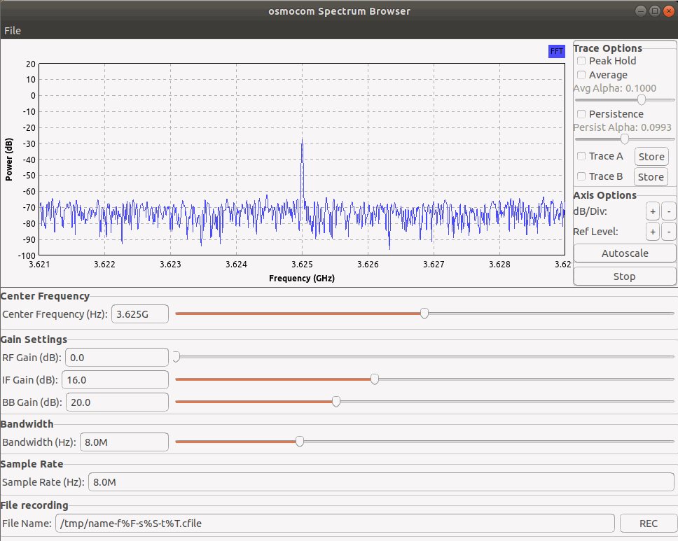
Task: Start recording with the REC button
Action: (648, 523)
